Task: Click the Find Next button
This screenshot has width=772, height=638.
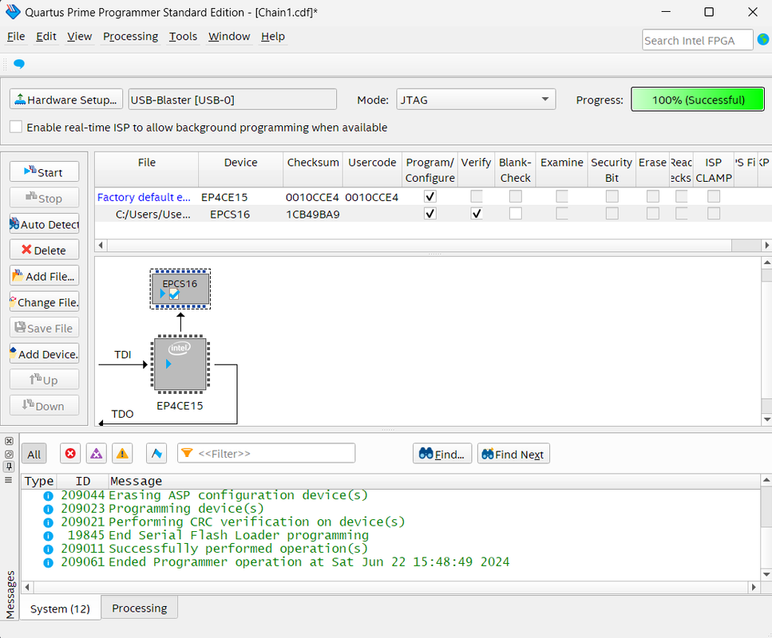Action: click(x=513, y=454)
